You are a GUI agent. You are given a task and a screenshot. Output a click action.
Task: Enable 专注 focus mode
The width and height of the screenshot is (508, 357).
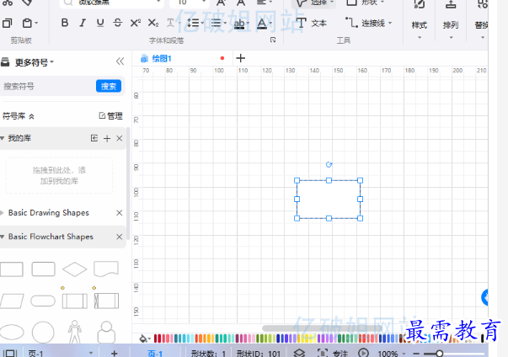pyautogui.click(x=333, y=353)
